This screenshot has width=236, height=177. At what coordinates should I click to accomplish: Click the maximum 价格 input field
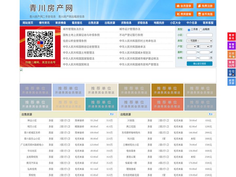[x=205, y=58]
